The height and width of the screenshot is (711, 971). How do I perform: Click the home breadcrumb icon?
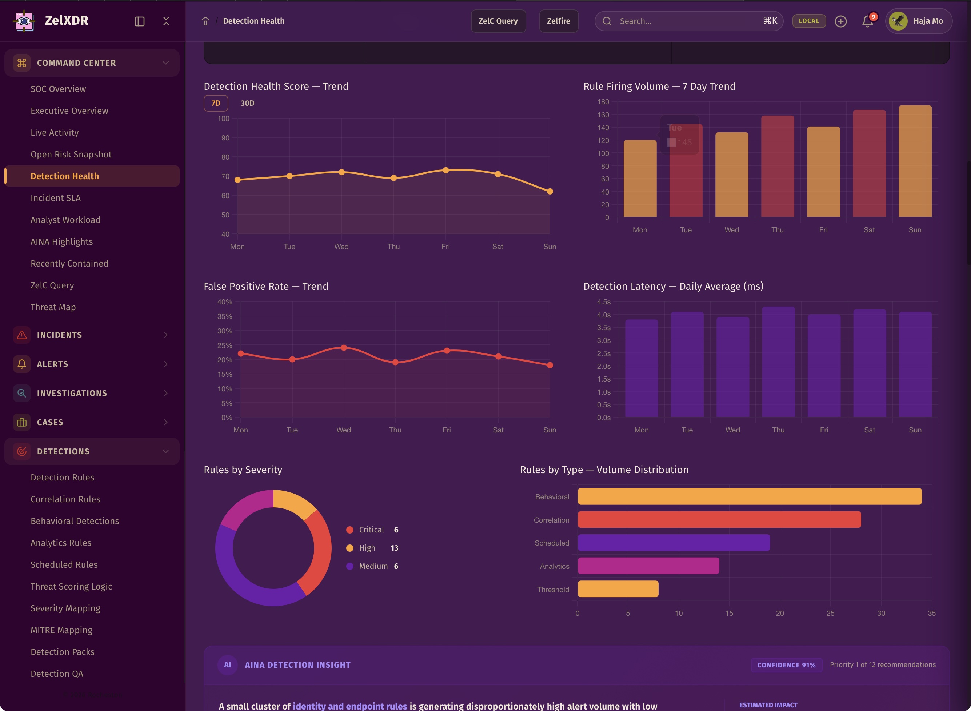tap(205, 21)
